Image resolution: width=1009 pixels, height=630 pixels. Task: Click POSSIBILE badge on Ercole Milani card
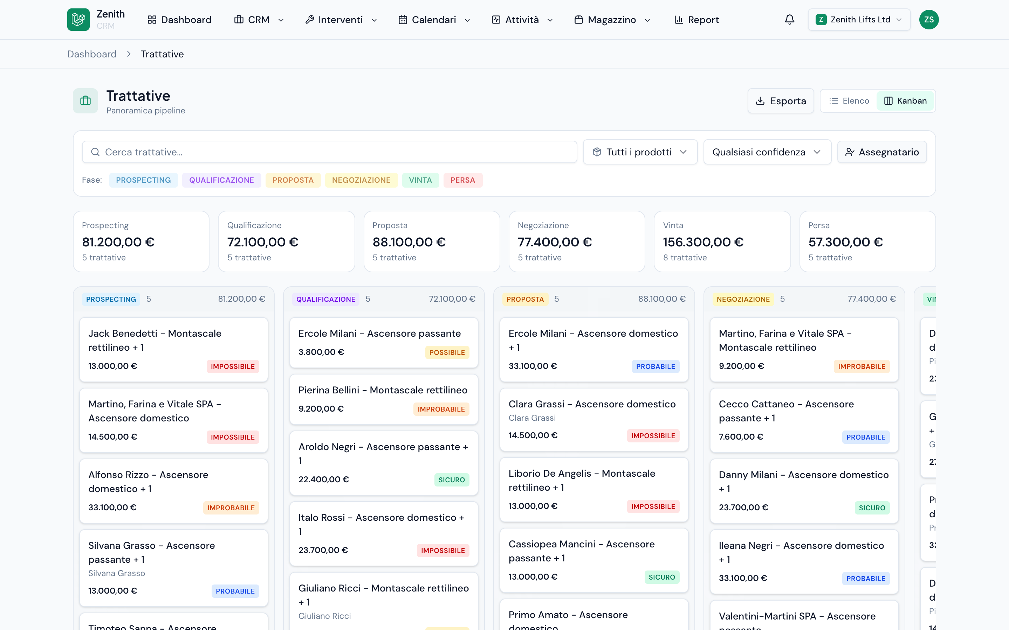447,352
